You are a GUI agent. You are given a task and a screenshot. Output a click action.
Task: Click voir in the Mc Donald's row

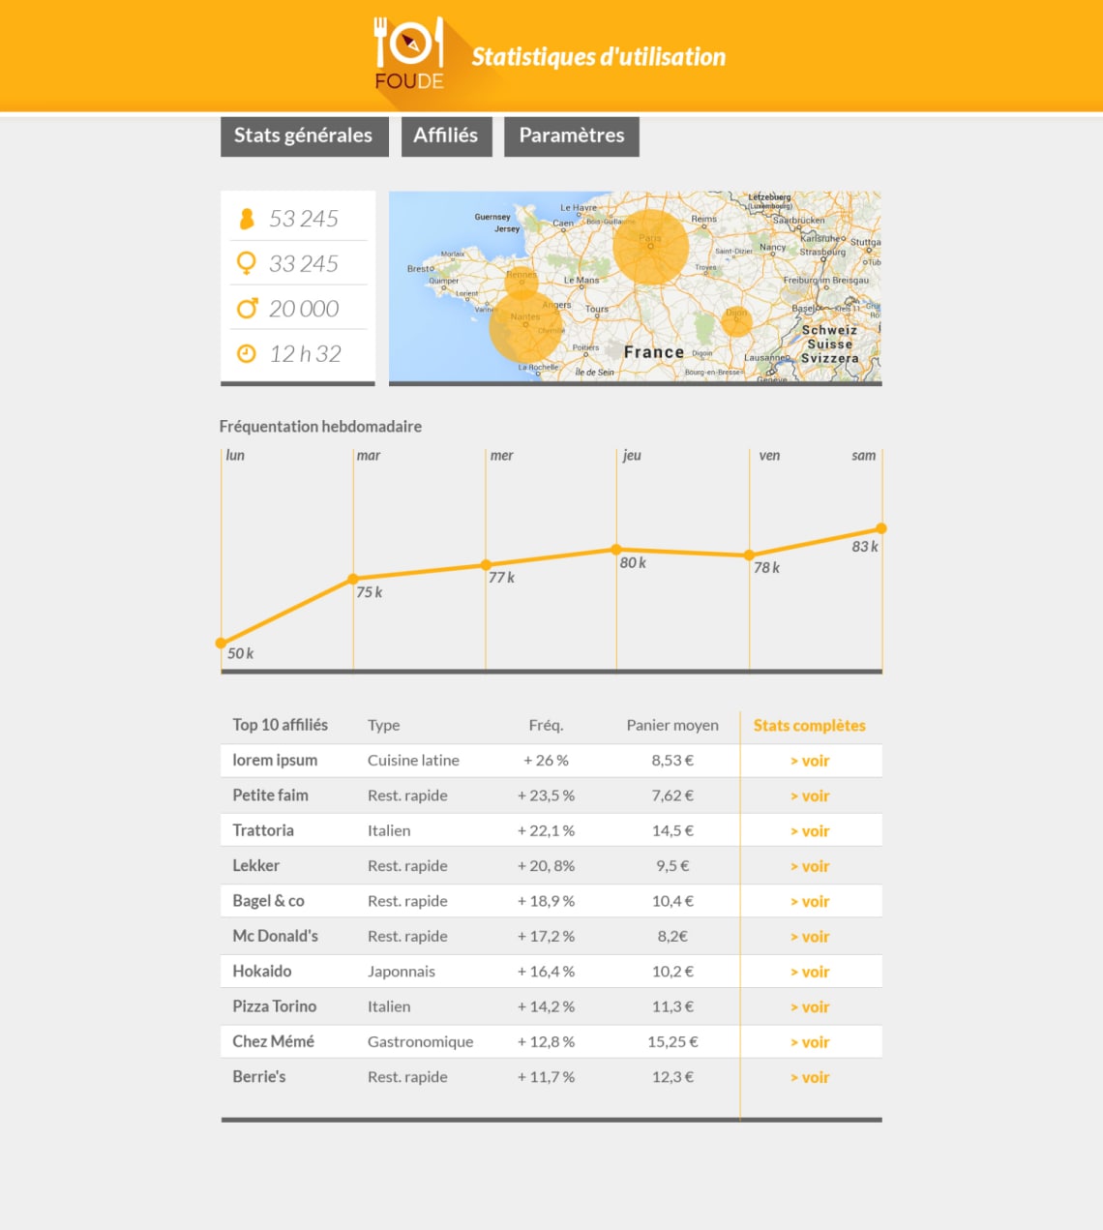click(810, 937)
